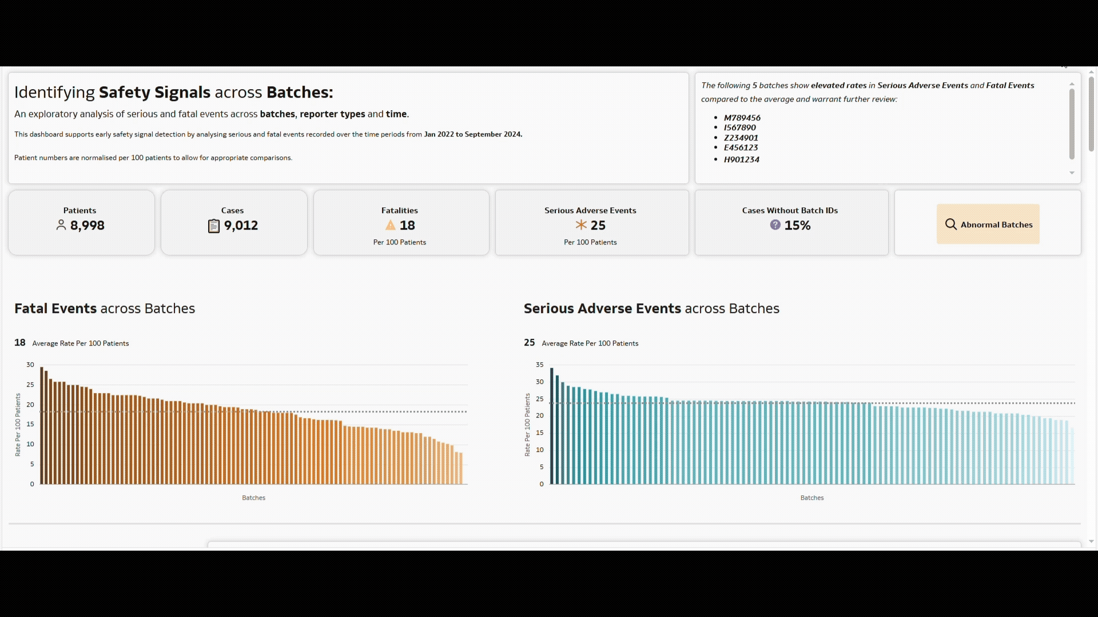The width and height of the screenshot is (1098, 617).
Task: Click the Serious Adverse Events asterisk icon
Action: (581, 225)
